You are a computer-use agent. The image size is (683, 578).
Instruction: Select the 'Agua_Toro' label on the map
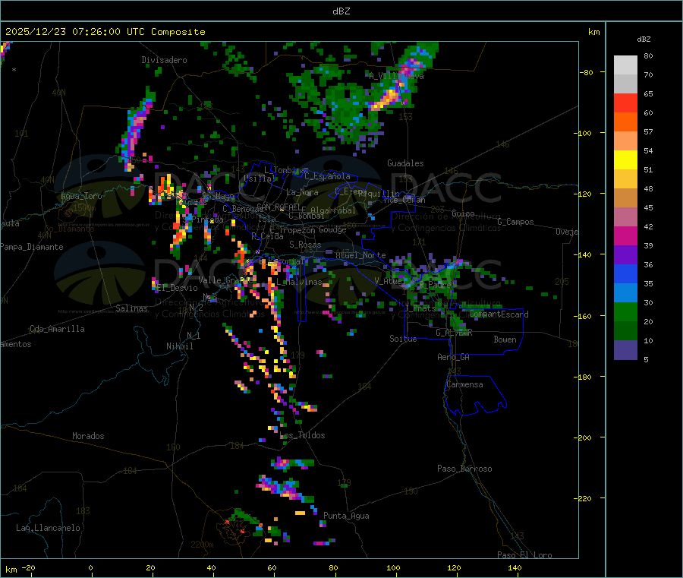tap(81, 196)
